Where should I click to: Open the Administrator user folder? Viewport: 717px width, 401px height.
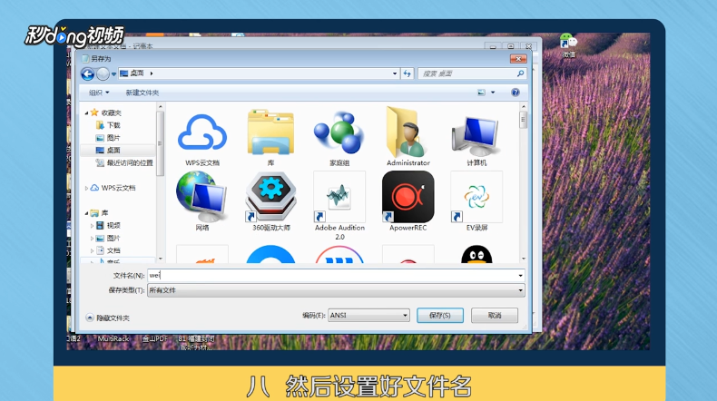tap(408, 132)
